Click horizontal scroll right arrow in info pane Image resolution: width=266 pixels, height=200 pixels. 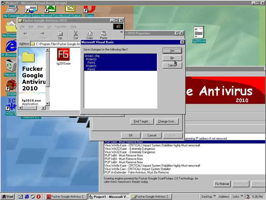tap(43, 108)
